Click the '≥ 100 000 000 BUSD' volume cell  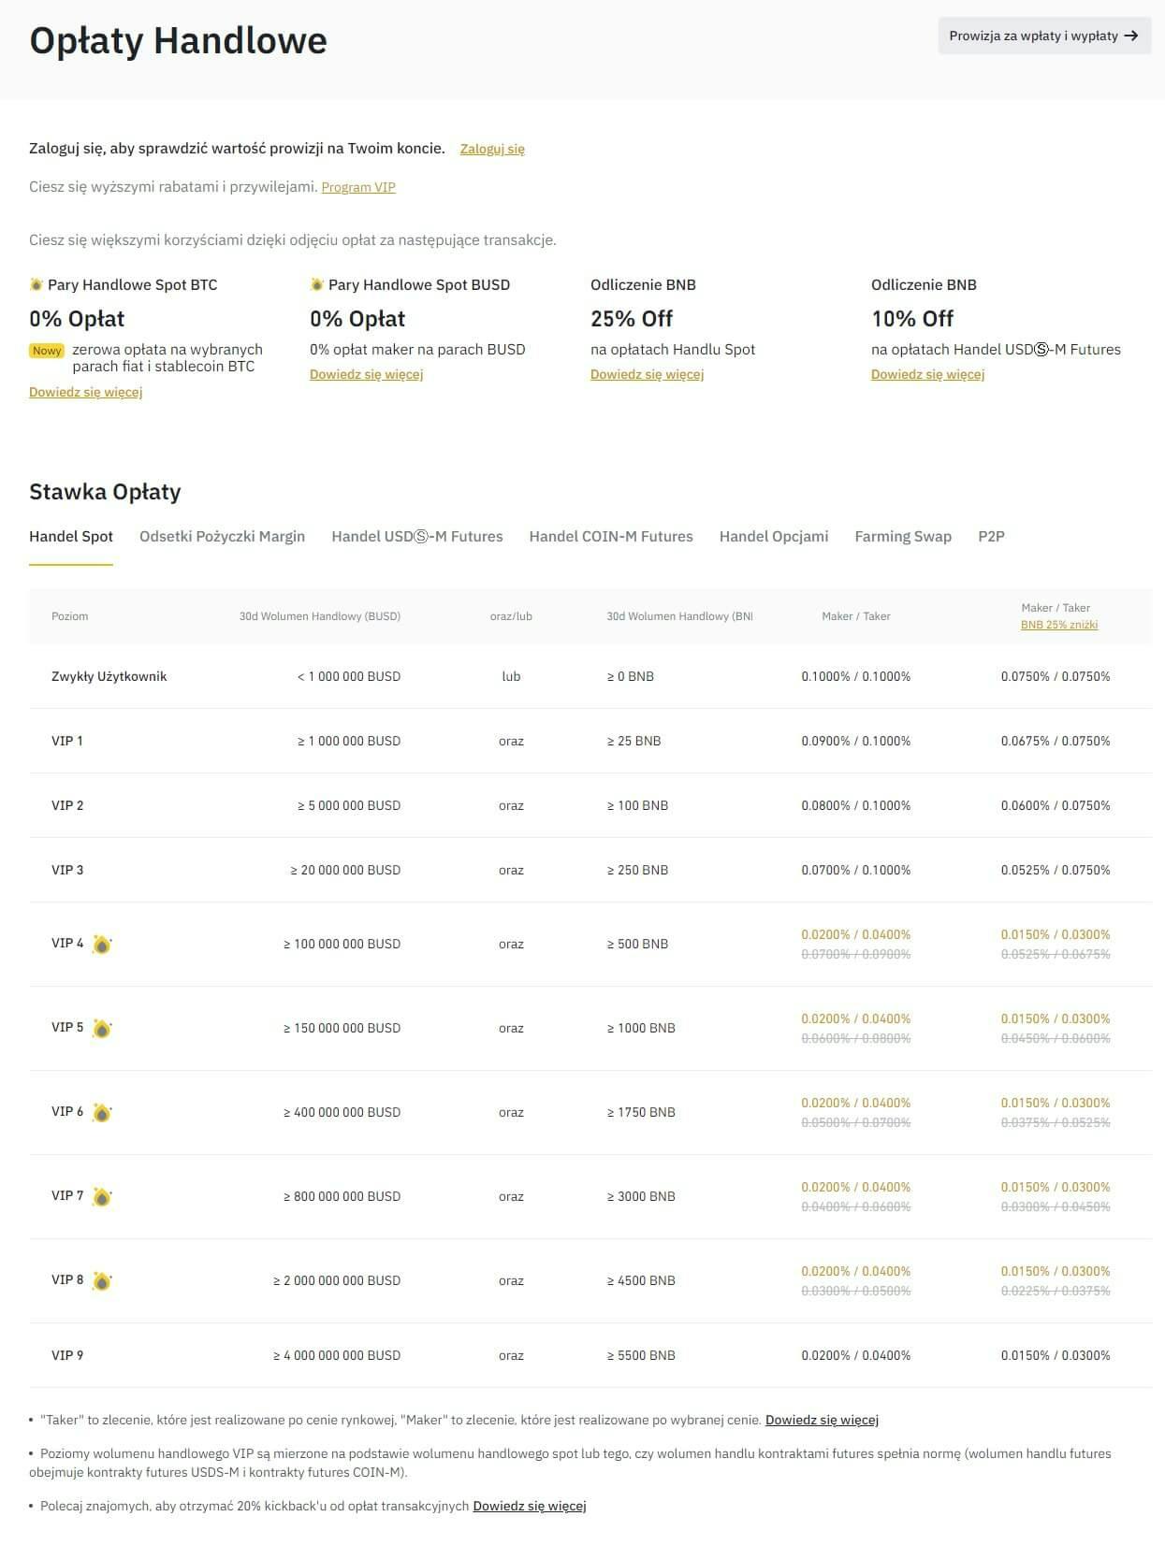342,944
